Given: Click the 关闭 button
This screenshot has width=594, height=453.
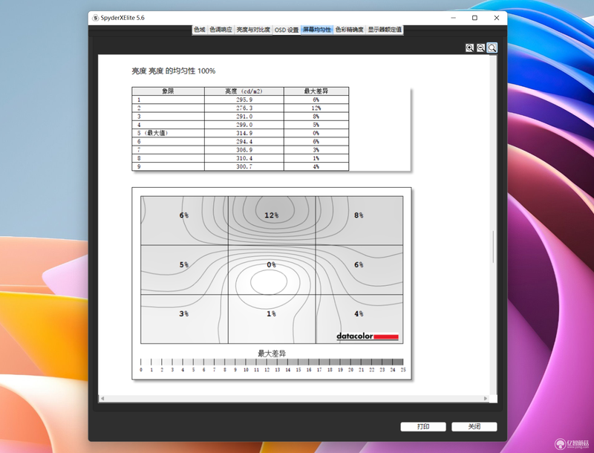Looking at the screenshot, I should 474,426.
